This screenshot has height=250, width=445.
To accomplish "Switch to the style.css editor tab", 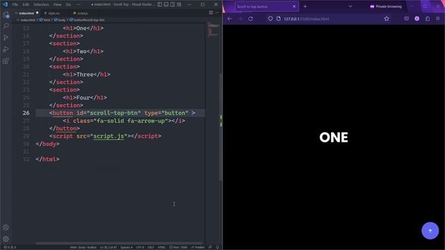I will (x=54, y=13).
